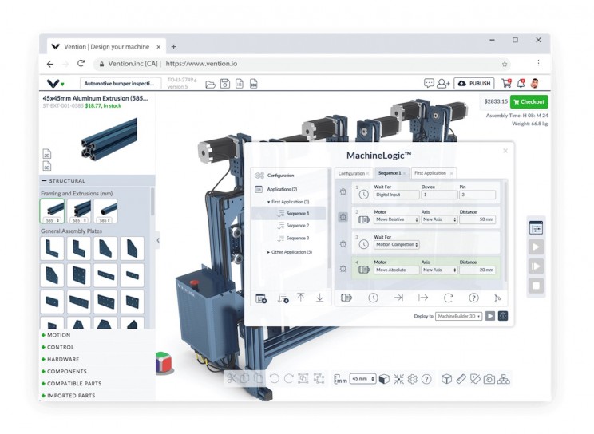Add collaborator with the user-plus icon
The height and width of the screenshot is (434, 594).
point(443,83)
